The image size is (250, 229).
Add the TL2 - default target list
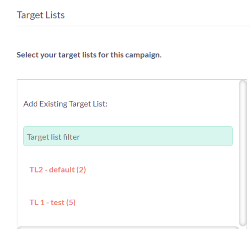(58, 170)
